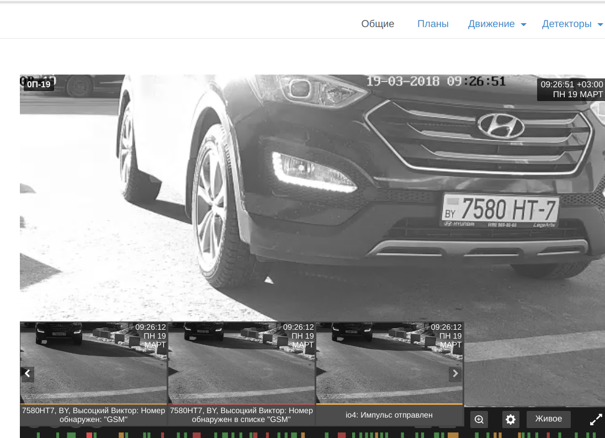Image resolution: width=605 pixels, height=438 pixels.
Task: Click caption '7580HT7, BY, Высоцкий Виктор: Номер обнаружен: "GSM"'
Action: point(93,415)
